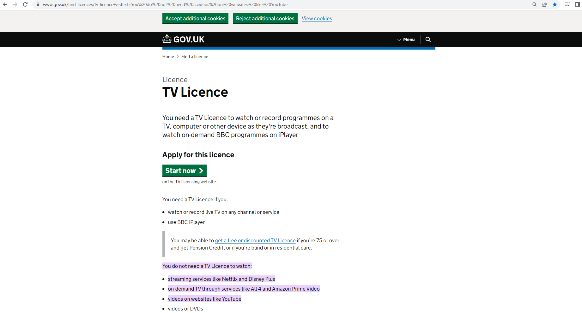This screenshot has width=582, height=313.
Task: Click the 'videos or DVDs' list item
Action: tap(185, 309)
